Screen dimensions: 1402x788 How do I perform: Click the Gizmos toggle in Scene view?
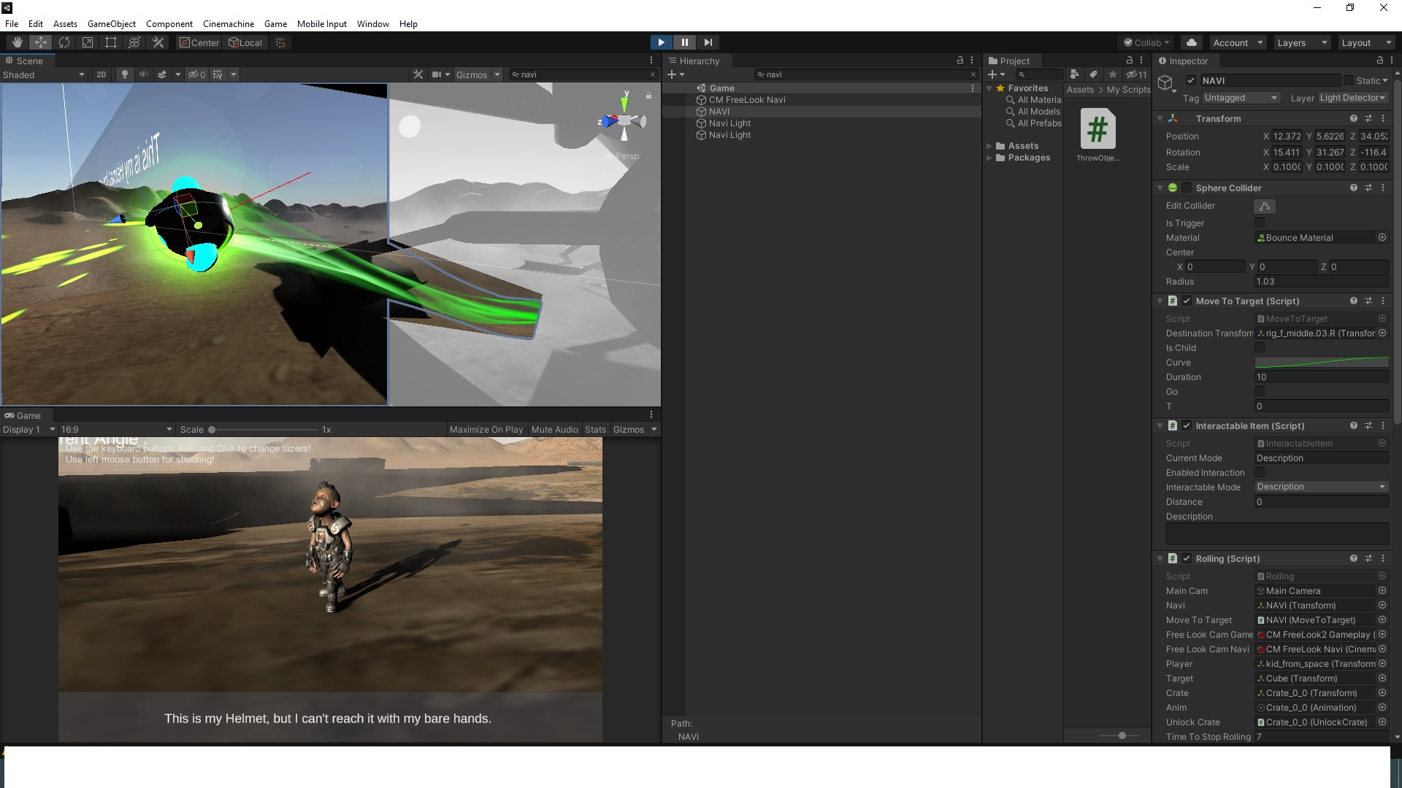(x=471, y=74)
